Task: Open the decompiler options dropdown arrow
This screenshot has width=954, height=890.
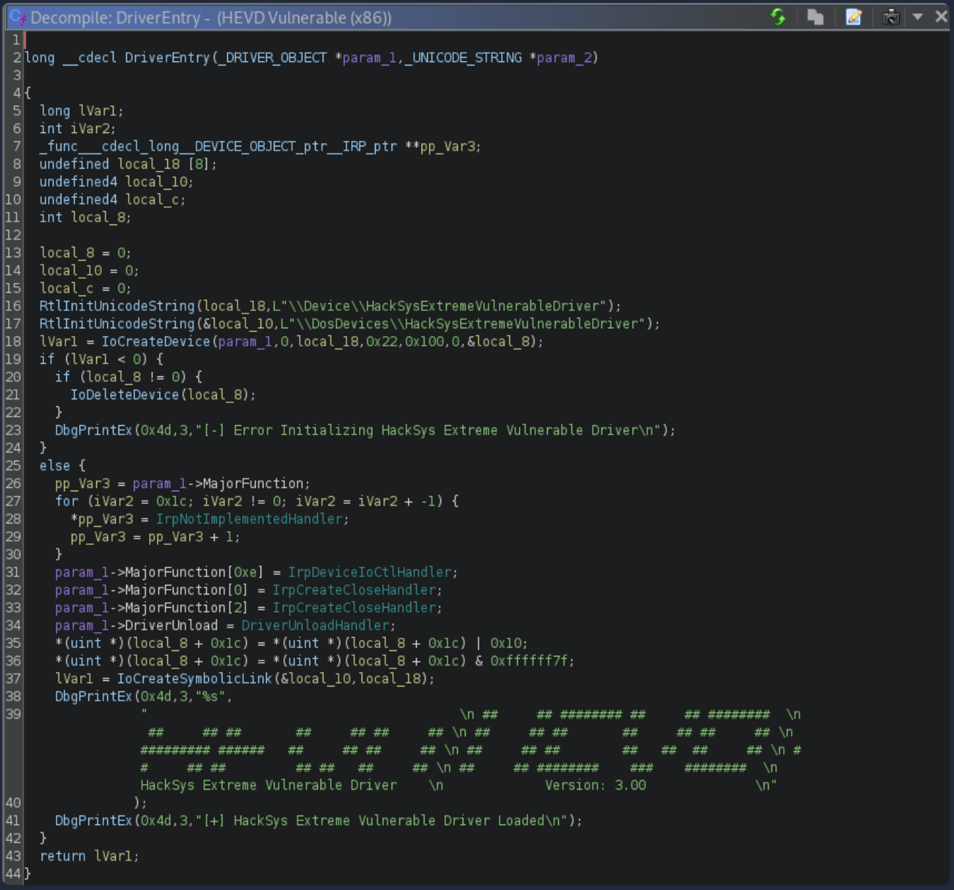Action: [918, 17]
